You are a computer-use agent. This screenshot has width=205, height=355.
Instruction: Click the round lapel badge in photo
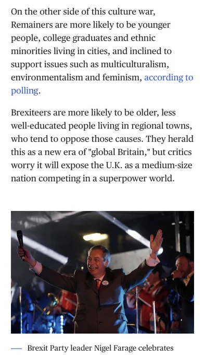click(x=105, y=282)
